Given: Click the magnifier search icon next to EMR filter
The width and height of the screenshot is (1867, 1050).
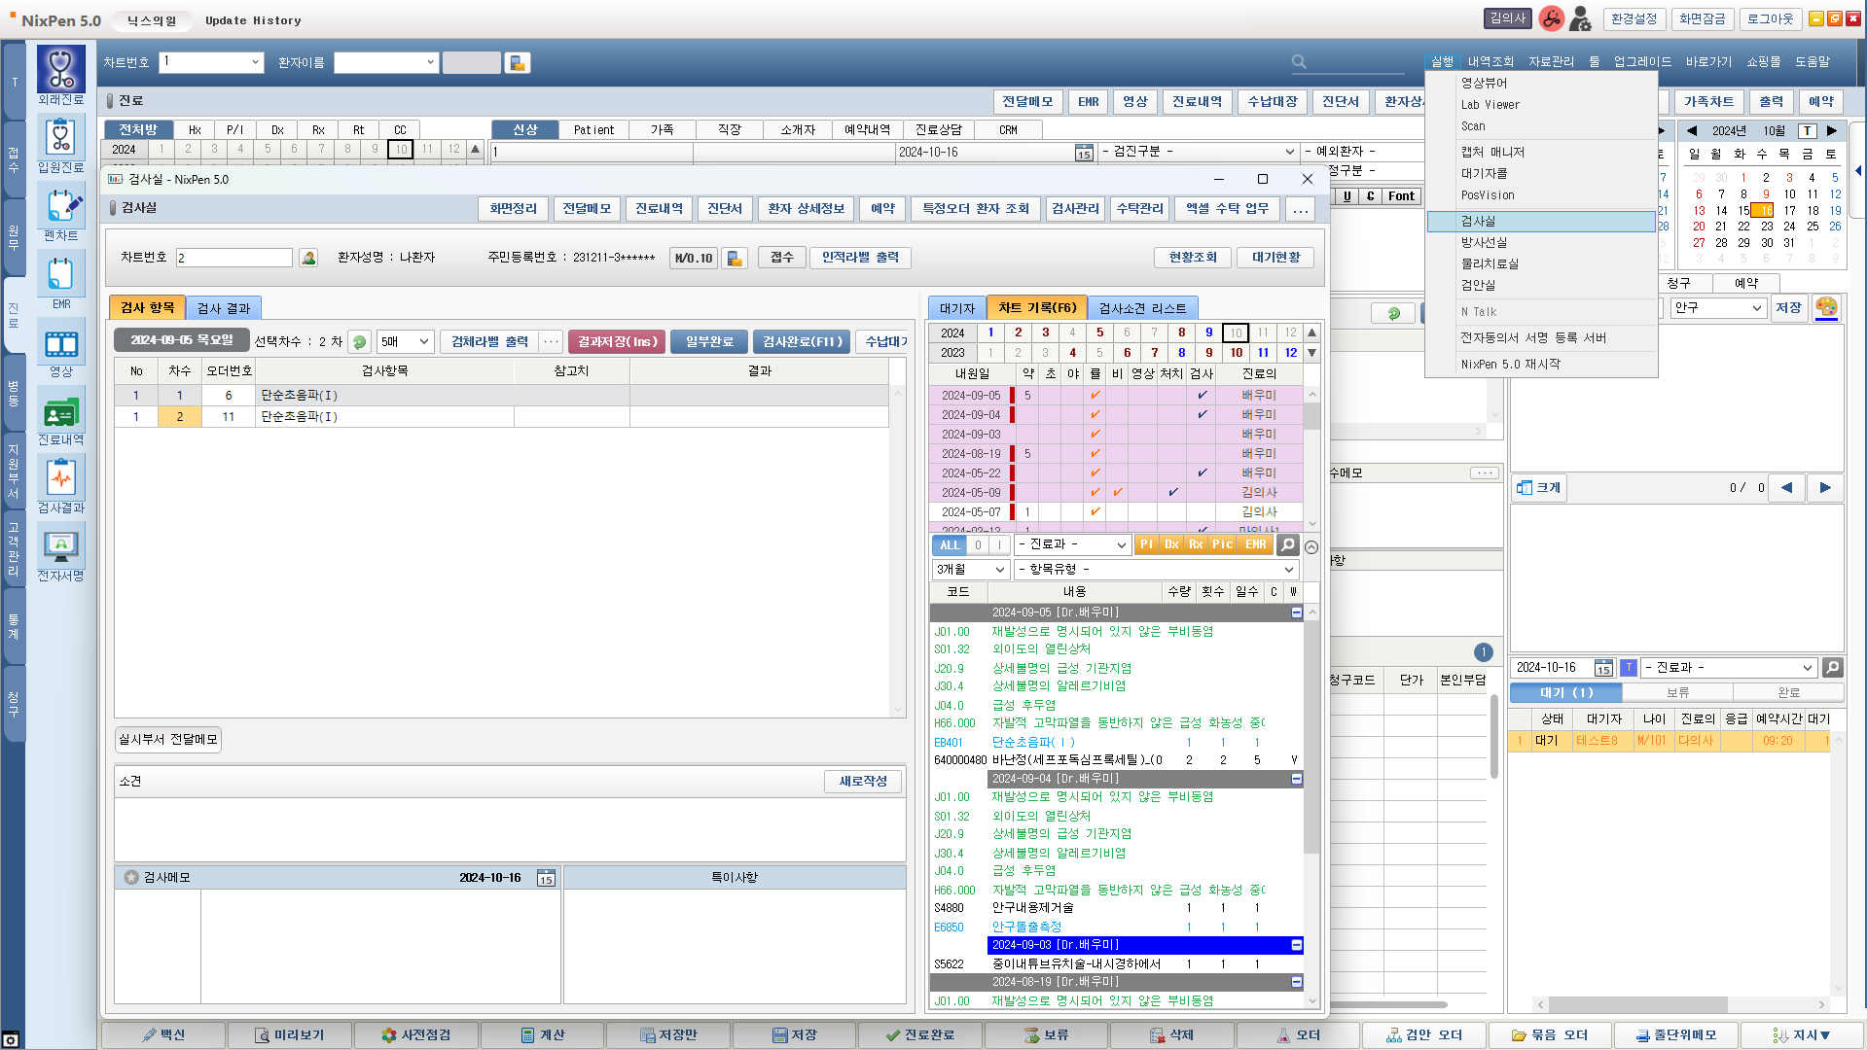Looking at the screenshot, I should point(1287,545).
